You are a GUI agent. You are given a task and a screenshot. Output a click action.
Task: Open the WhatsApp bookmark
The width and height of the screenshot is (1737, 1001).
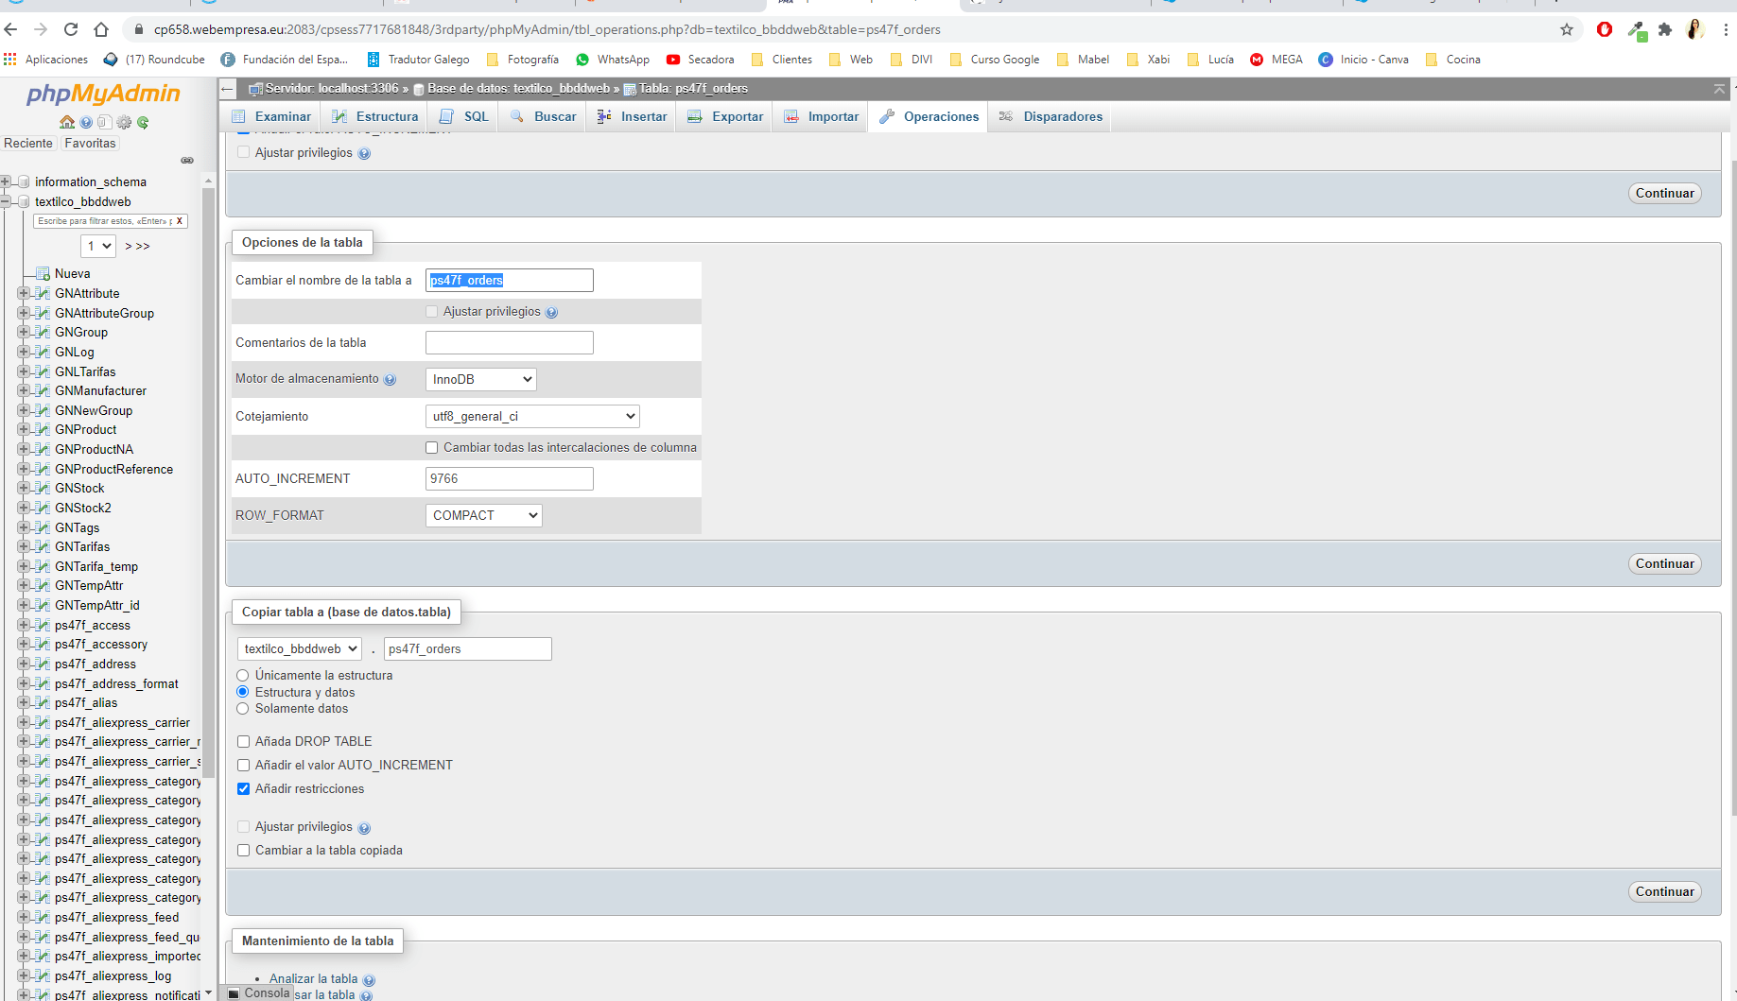(613, 60)
